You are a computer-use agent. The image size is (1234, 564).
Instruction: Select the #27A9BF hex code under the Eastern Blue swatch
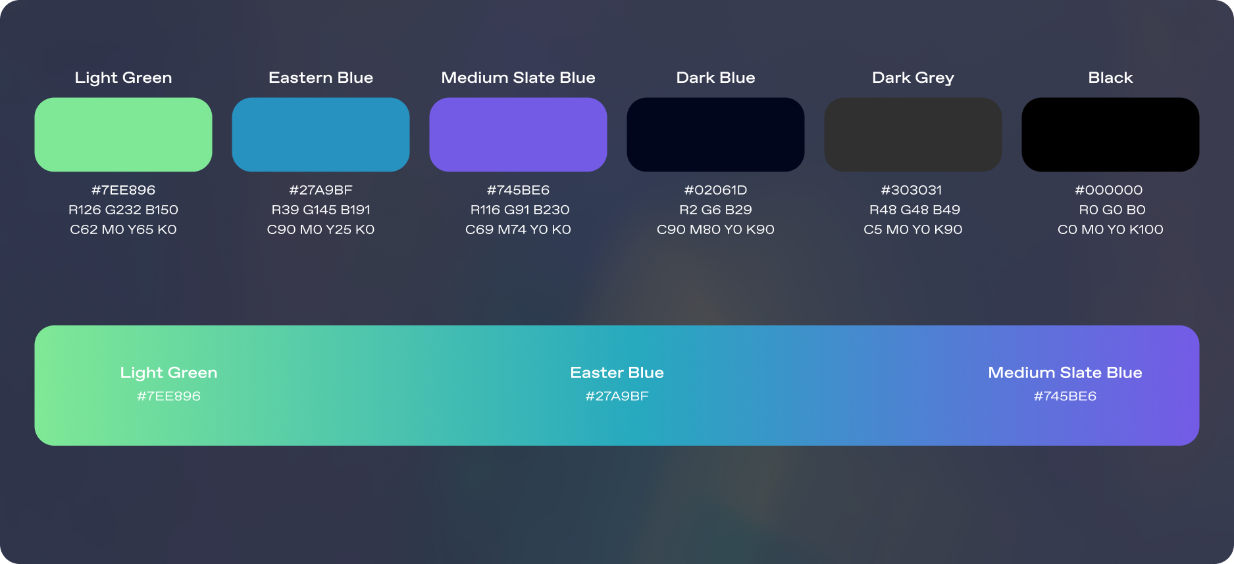tap(321, 190)
